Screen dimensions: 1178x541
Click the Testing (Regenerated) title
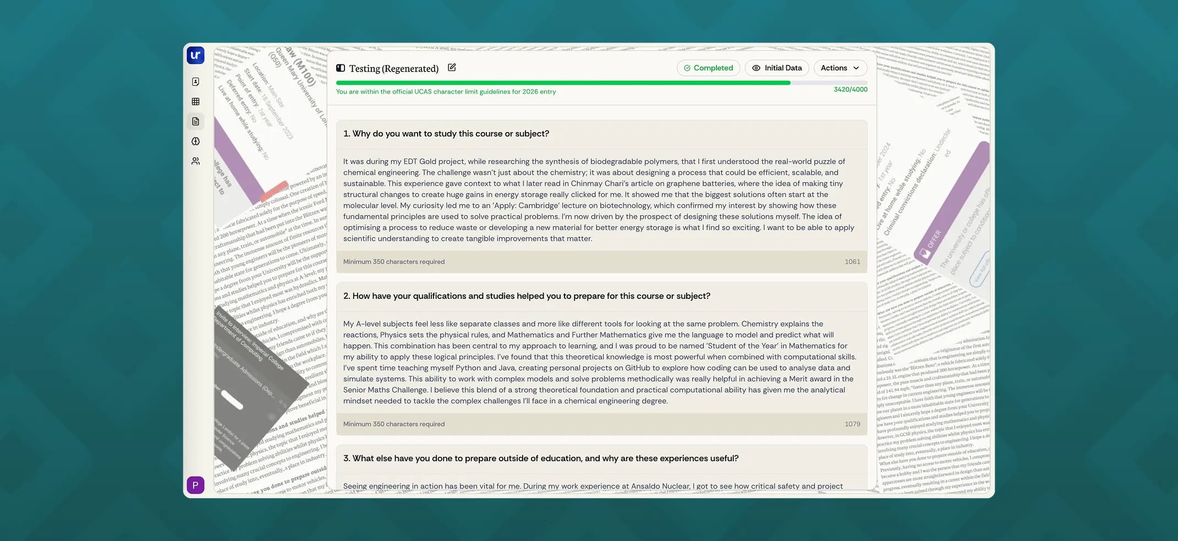click(x=394, y=68)
